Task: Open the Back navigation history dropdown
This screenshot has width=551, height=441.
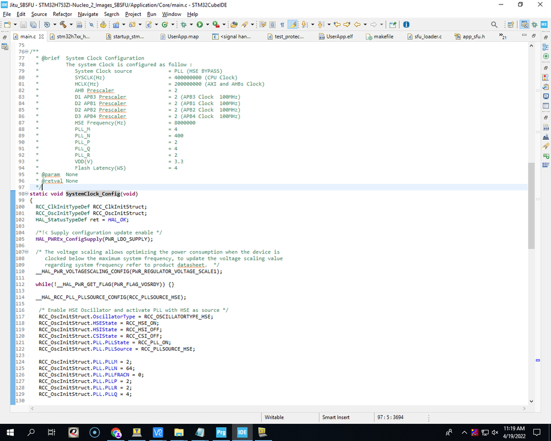Action: point(365,25)
